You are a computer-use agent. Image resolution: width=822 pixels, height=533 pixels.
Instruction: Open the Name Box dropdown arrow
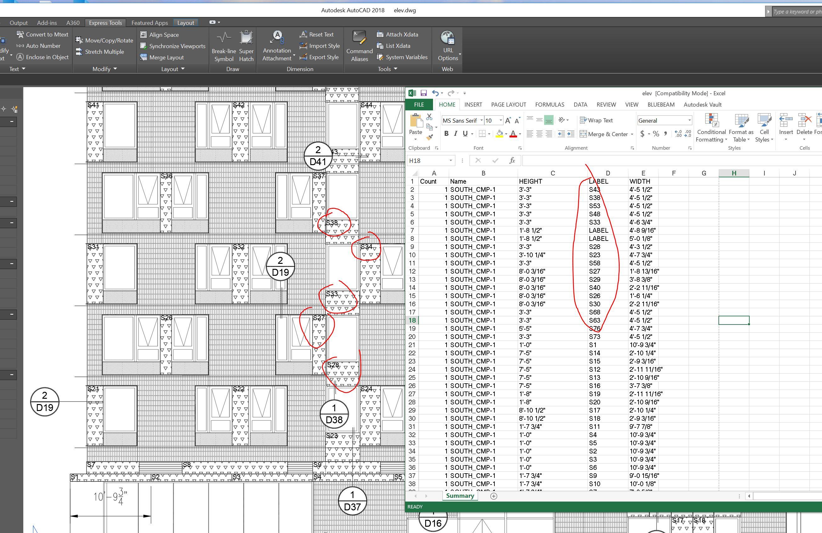tap(450, 160)
